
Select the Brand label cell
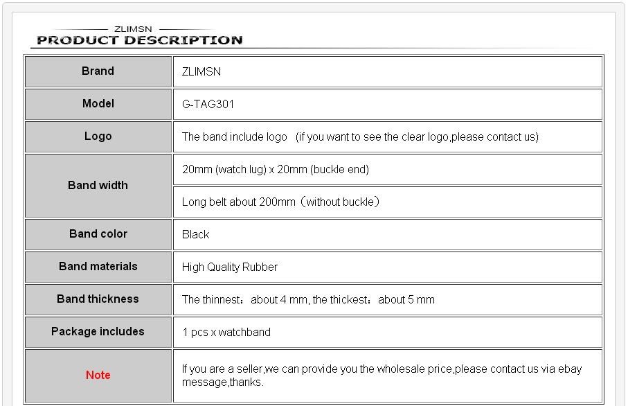[98, 71]
